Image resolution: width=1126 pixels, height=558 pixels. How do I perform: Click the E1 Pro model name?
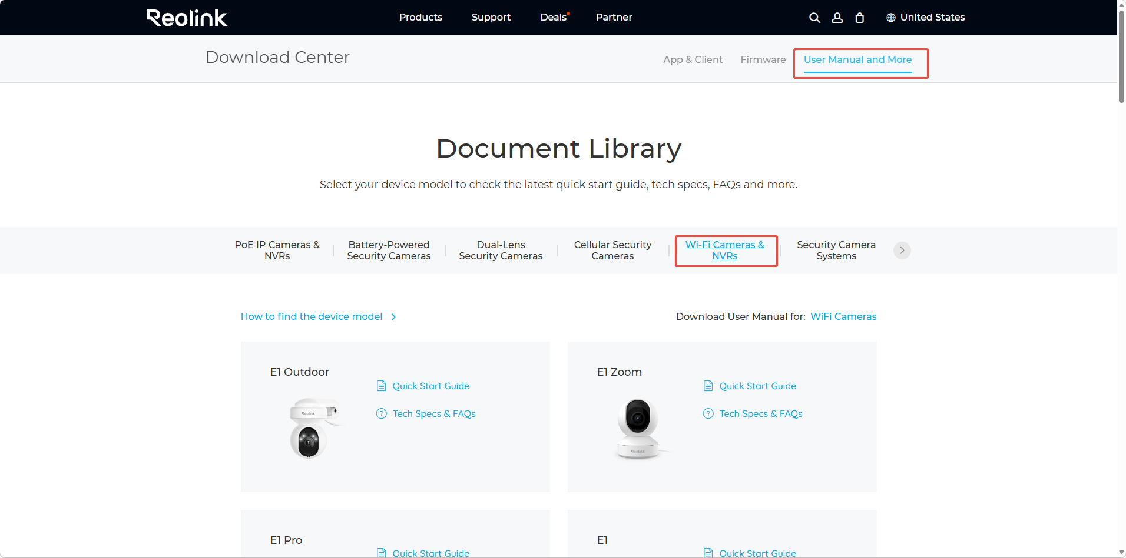[286, 540]
